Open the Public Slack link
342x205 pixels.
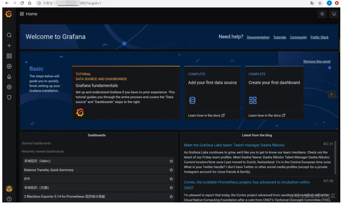pos(320,37)
